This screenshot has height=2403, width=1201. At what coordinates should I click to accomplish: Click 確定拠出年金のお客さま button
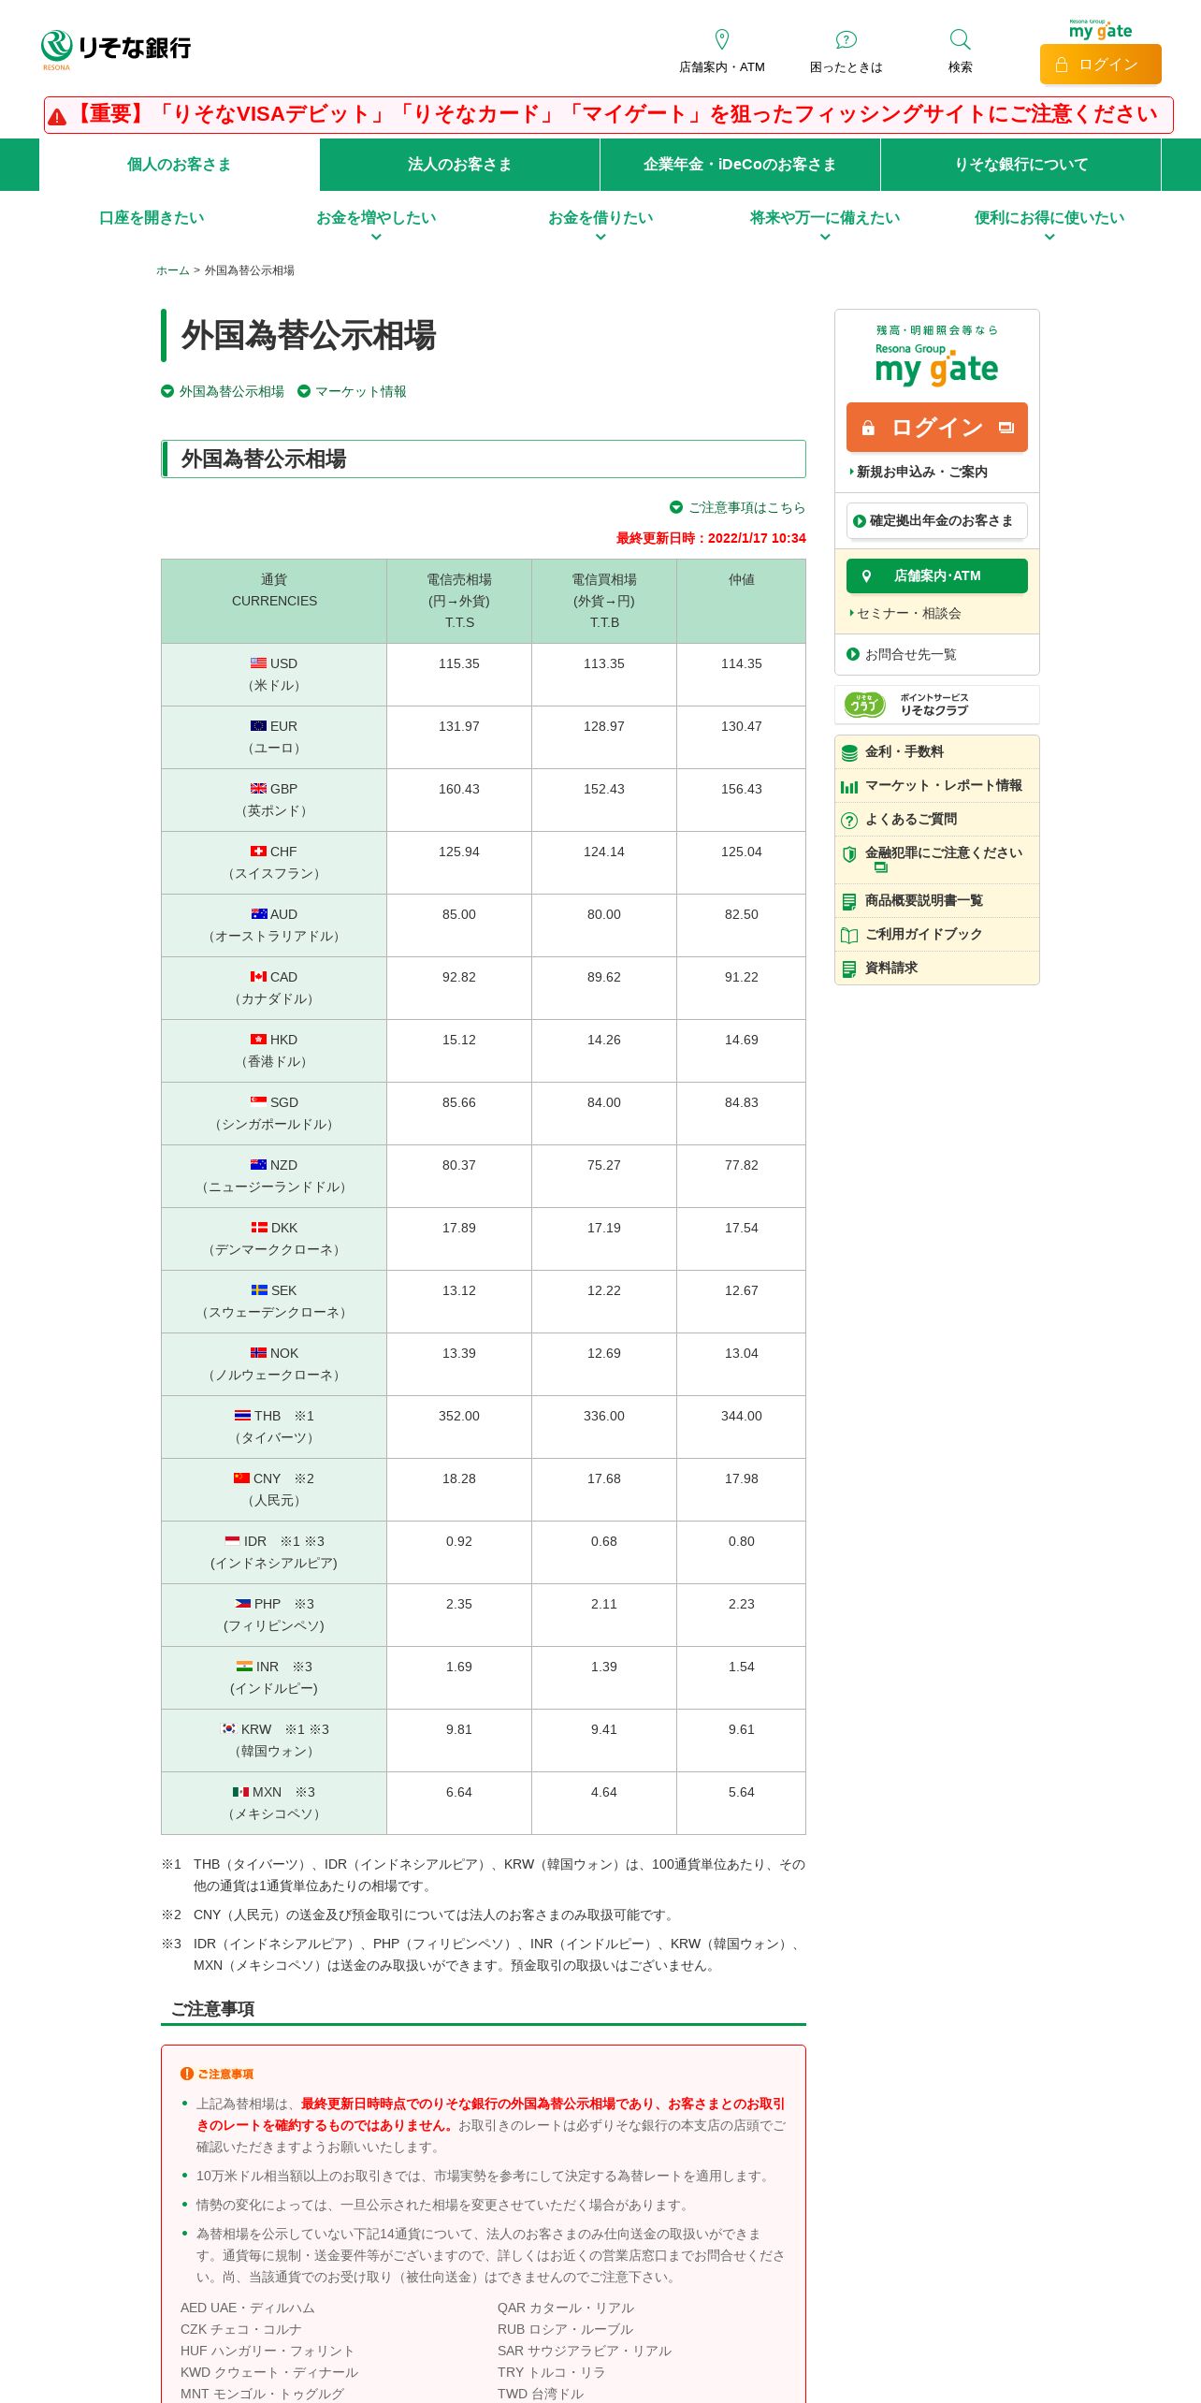coord(937,521)
